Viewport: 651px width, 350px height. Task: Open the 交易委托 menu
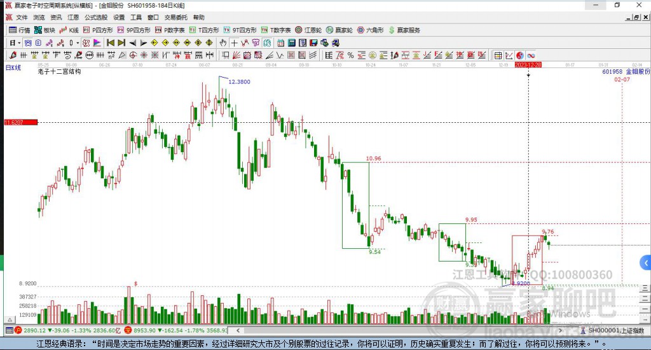[x=175, y=17]
